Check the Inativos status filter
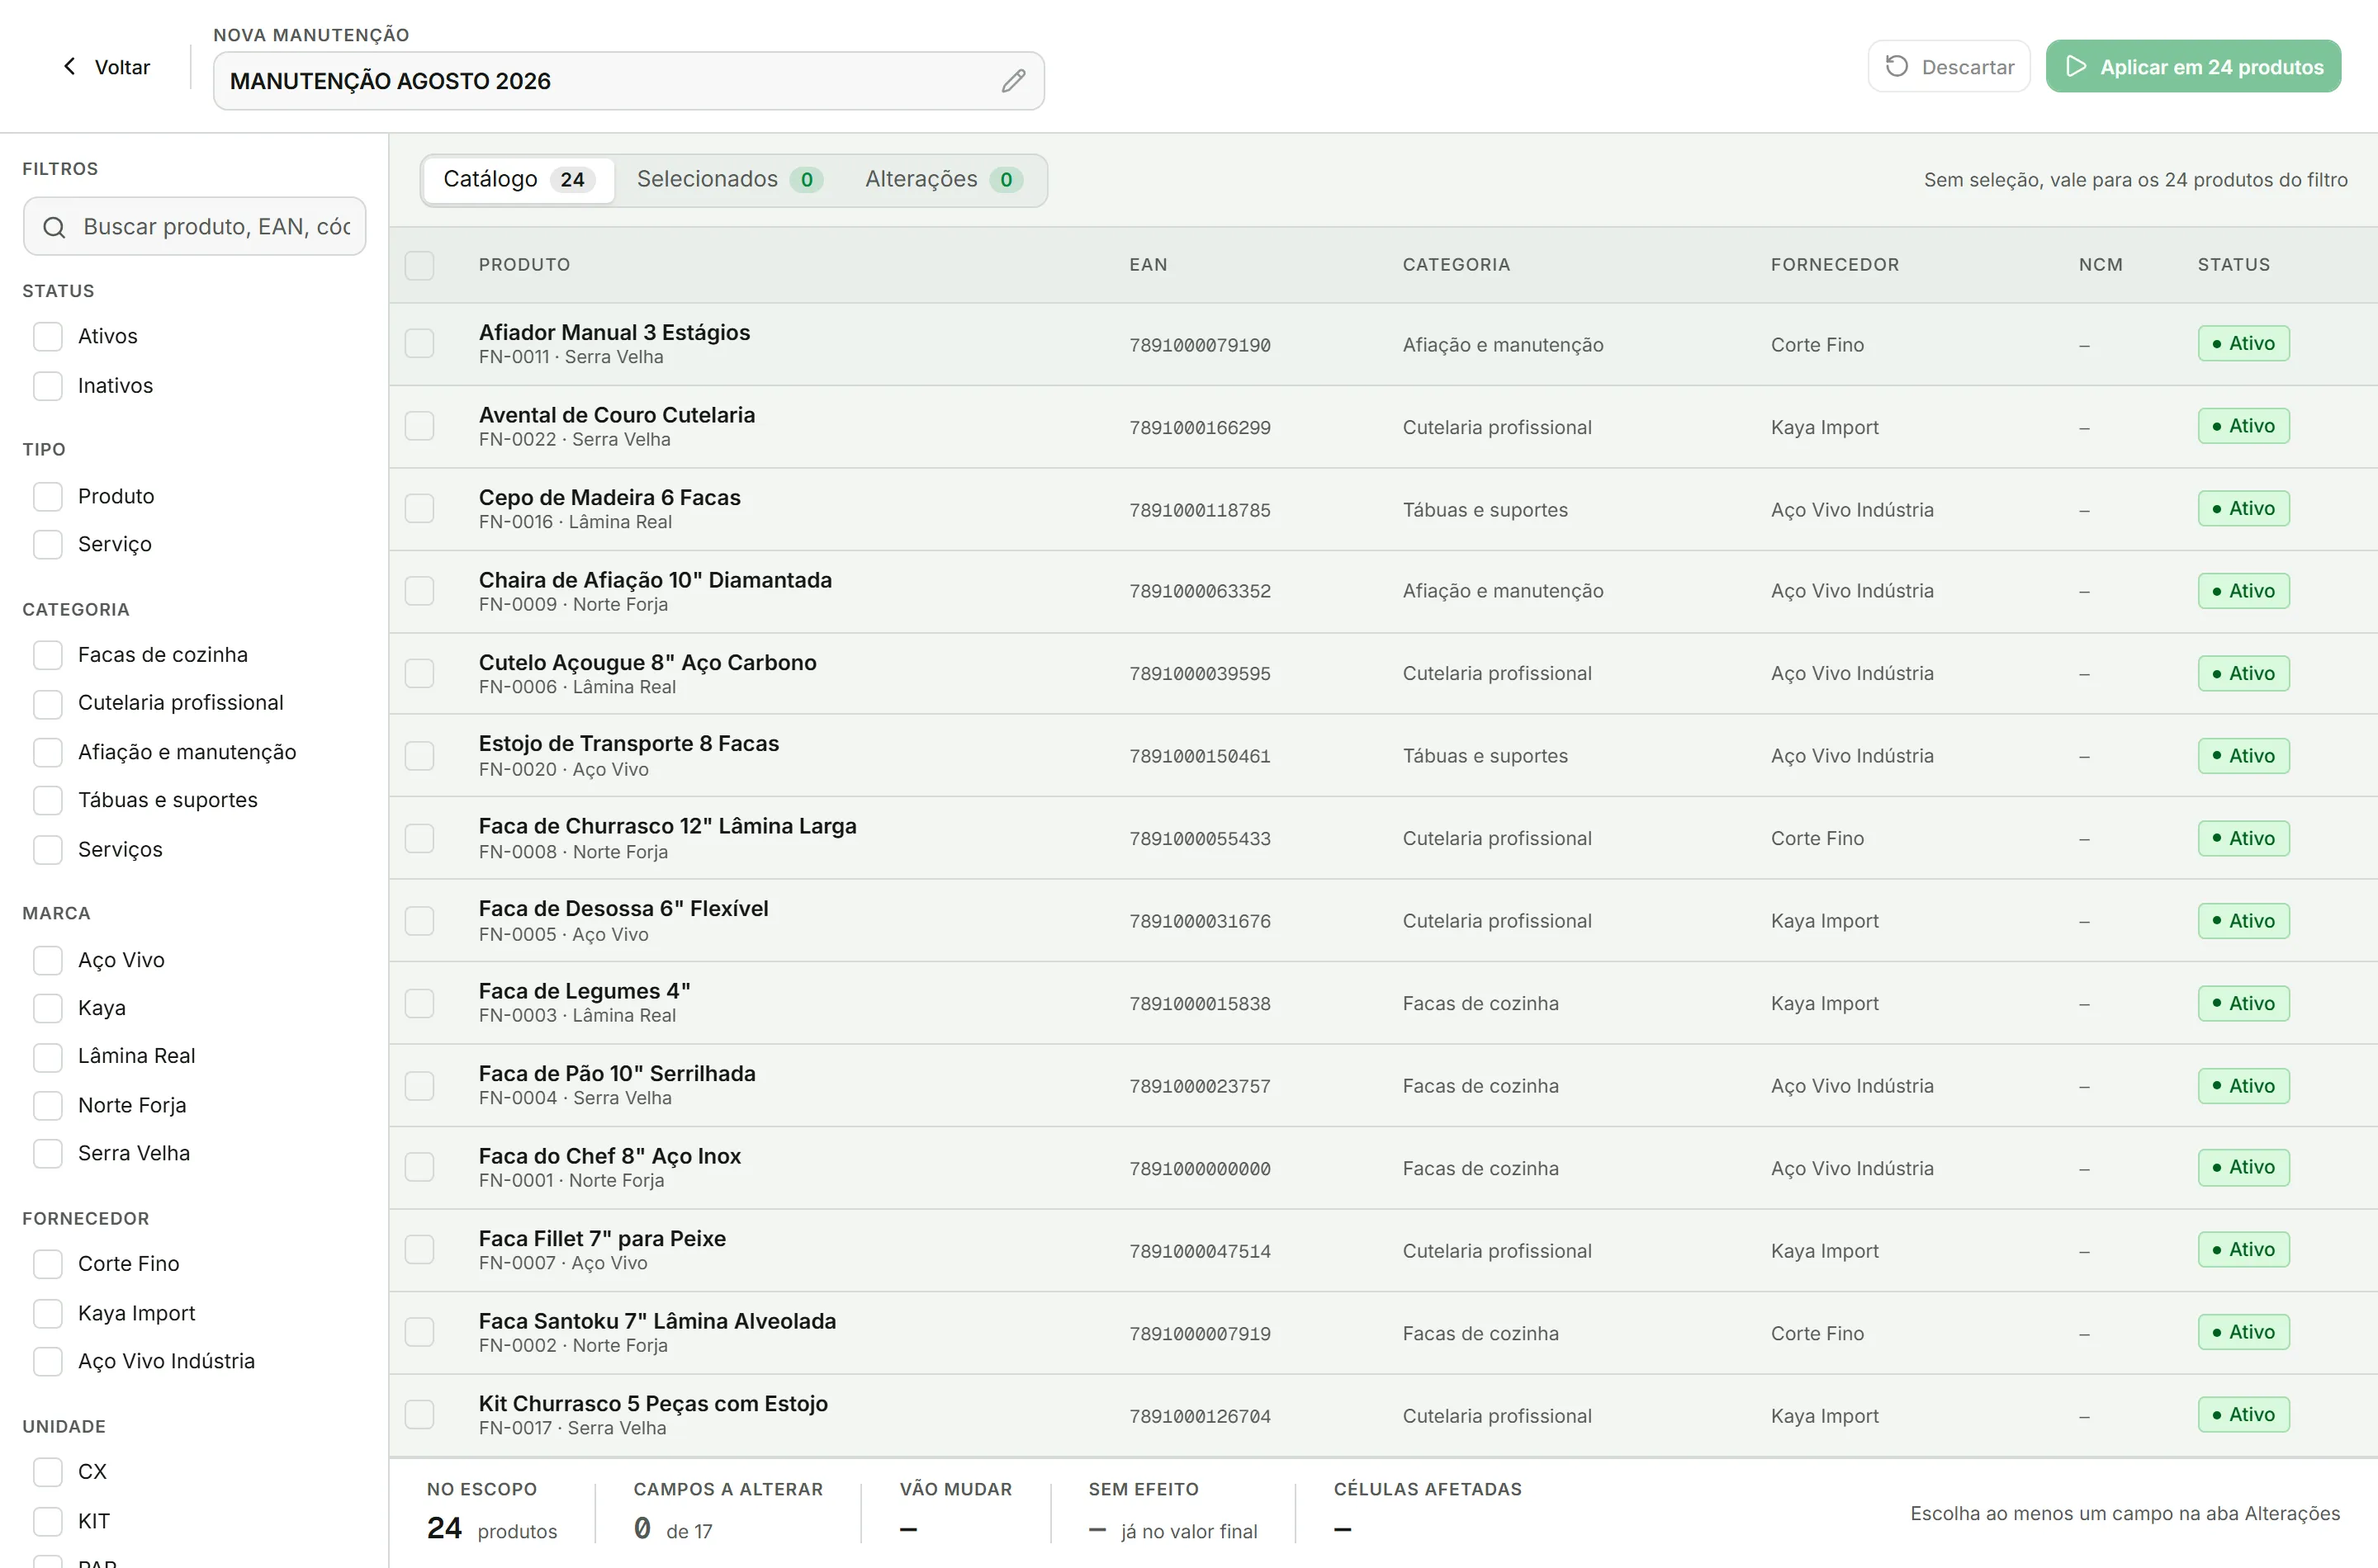 [47, 386]
